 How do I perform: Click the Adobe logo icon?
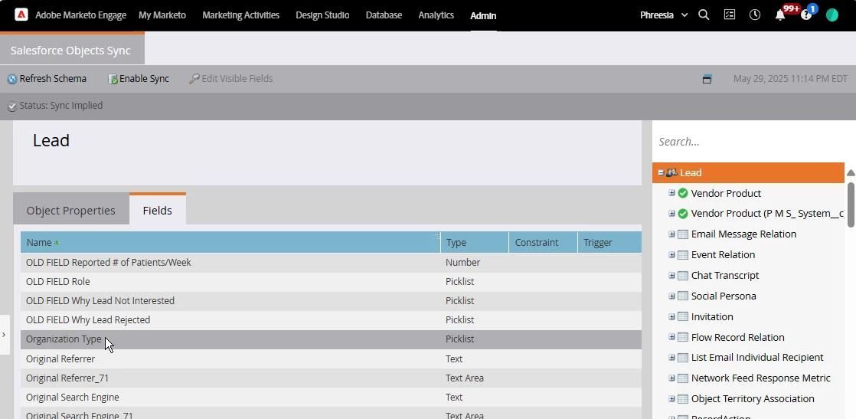coord(21,15)
